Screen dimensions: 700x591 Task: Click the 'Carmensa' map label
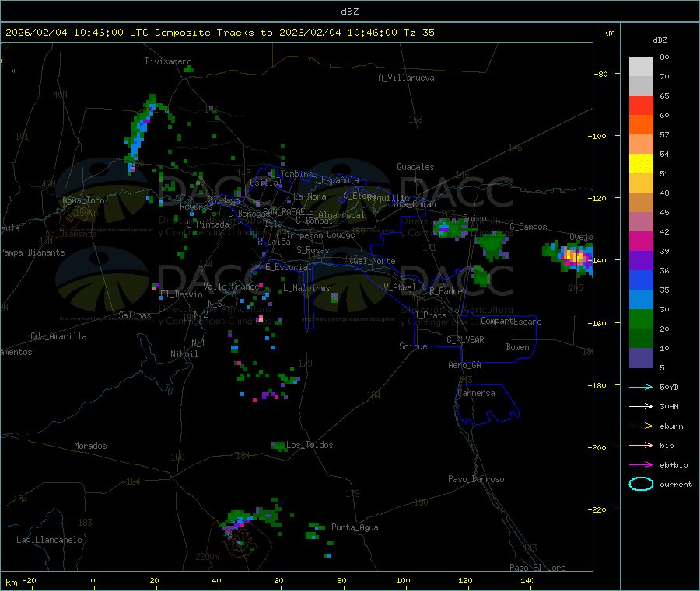point(476,393)
